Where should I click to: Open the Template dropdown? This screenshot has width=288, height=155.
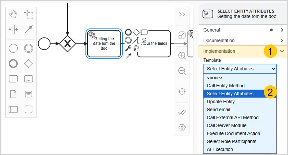coord(240,69)
